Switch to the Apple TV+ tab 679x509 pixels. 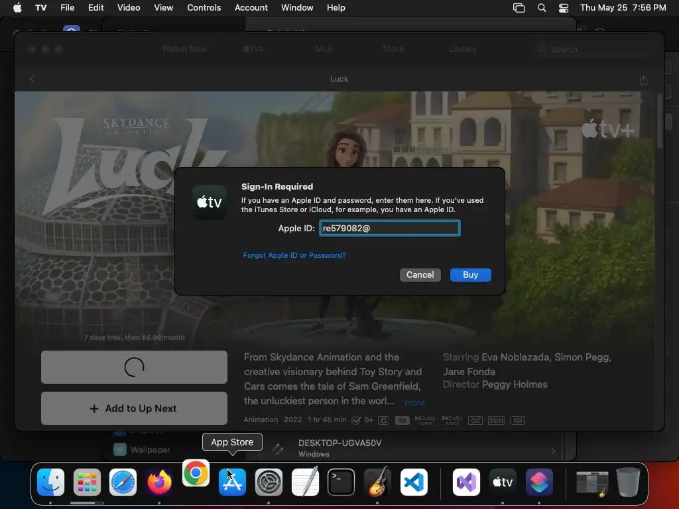254,49
